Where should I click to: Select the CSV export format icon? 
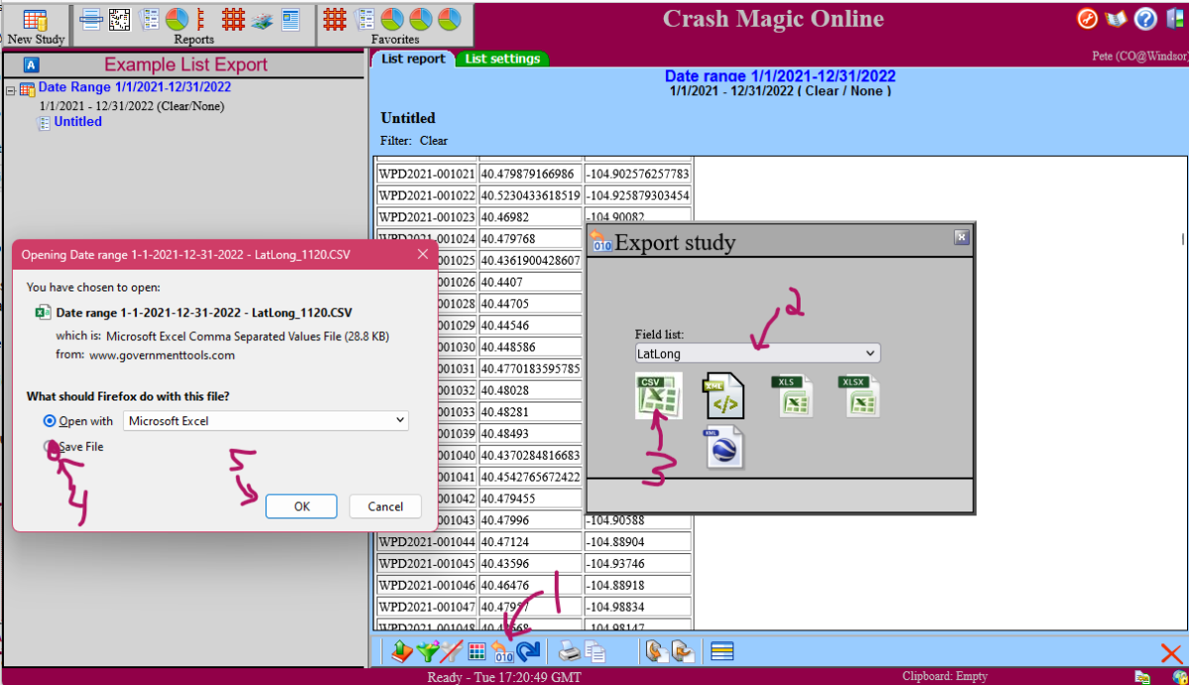659,395
